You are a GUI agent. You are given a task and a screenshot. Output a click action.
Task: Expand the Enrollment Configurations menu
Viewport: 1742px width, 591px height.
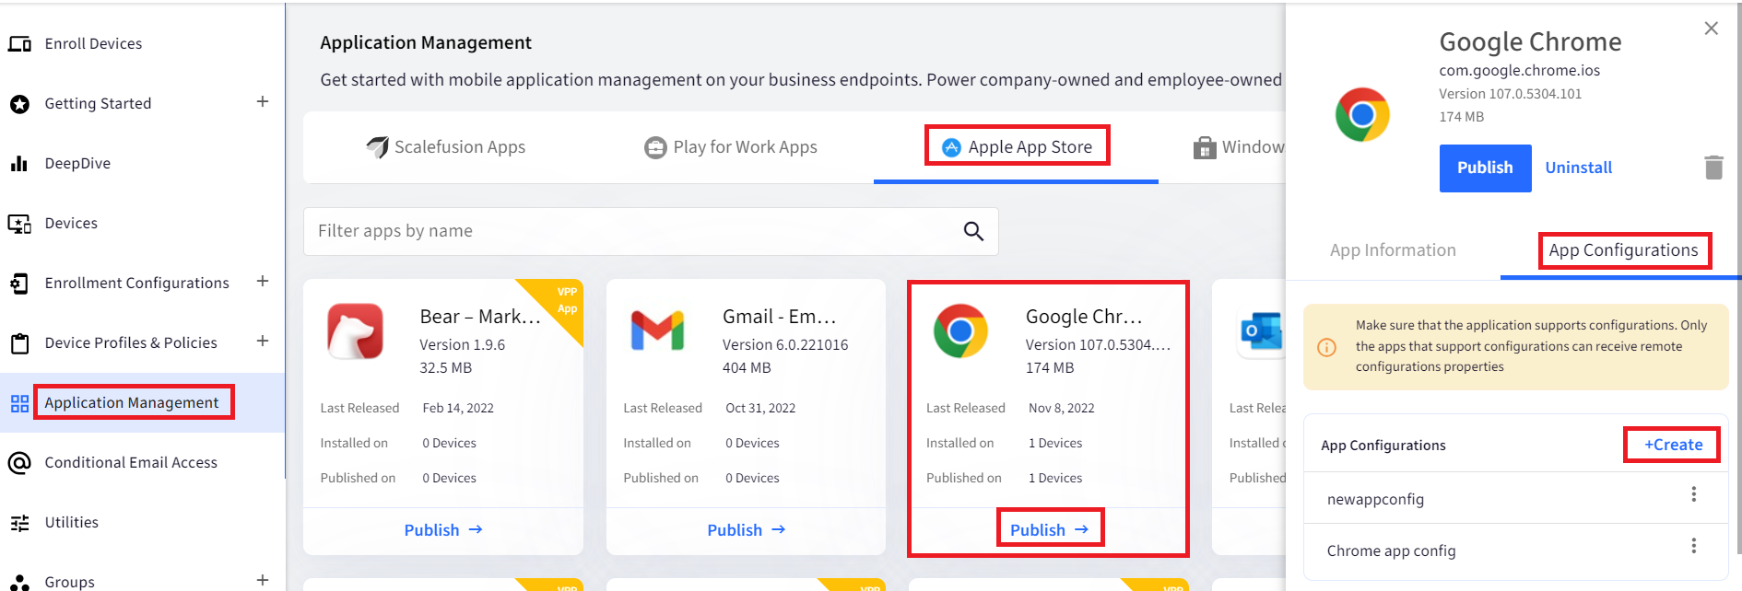(x=263, y=281)
